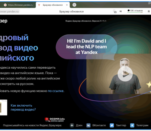Open the 10K отзывов reviews button
This screenshot has height=131, width=151.
tap(135, 10)
